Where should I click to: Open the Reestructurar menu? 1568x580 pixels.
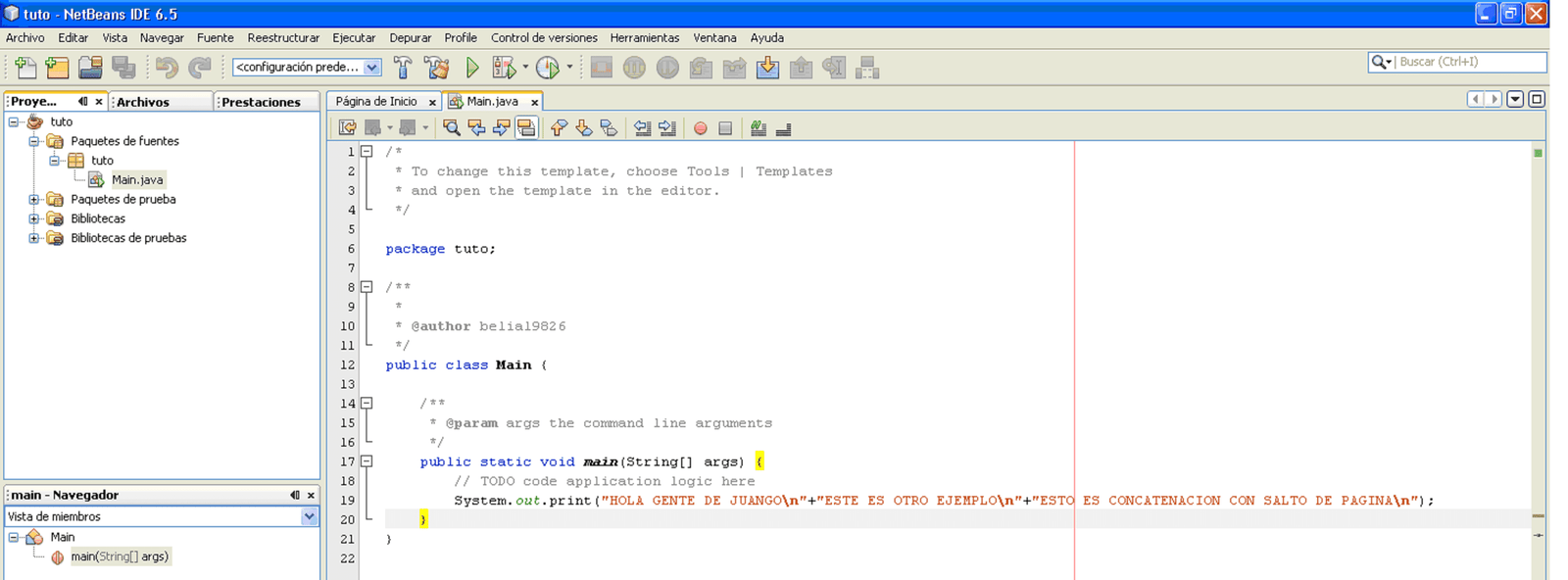[x=283, y=38]
